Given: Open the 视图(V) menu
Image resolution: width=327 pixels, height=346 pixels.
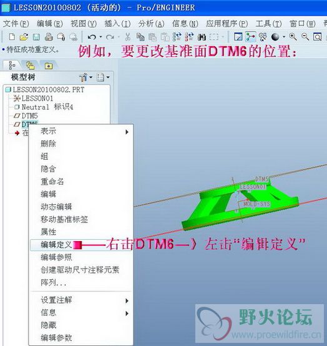Looking at the screenshot, I should pos(84,24).
